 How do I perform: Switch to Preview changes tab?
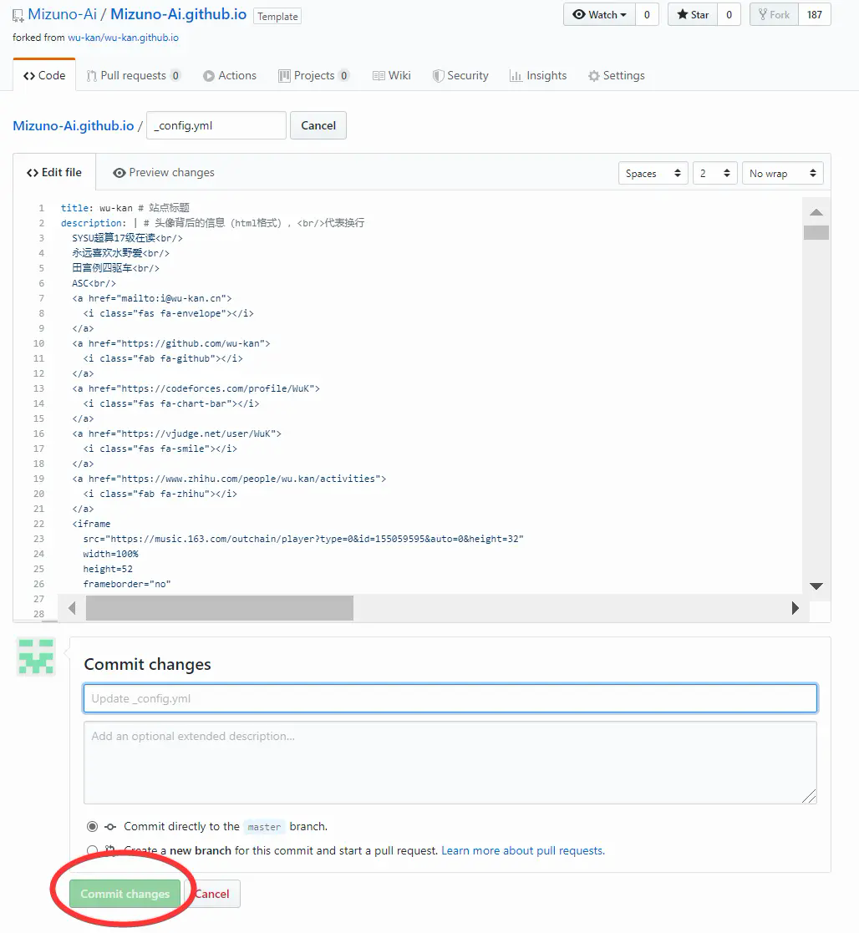[x=164, y=173]
